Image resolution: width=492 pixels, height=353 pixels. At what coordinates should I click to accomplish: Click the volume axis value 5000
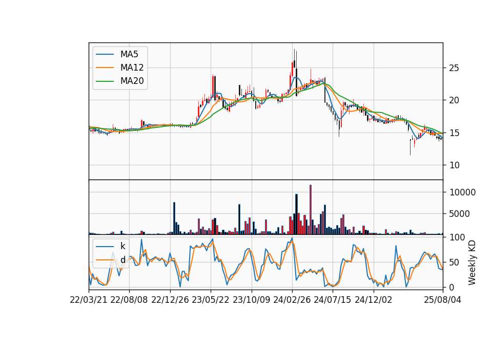[x=460, y=214]
